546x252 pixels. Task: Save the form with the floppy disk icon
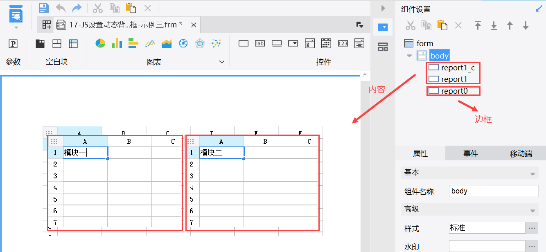(44, 8)
